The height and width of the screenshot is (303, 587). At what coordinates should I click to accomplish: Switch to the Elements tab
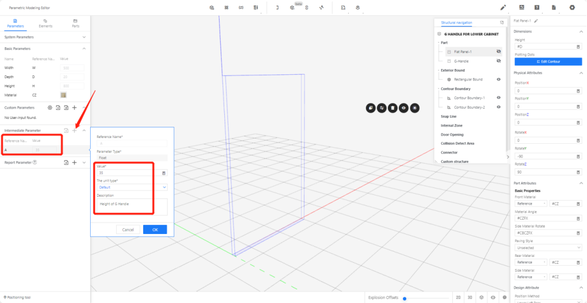point(46,23)
